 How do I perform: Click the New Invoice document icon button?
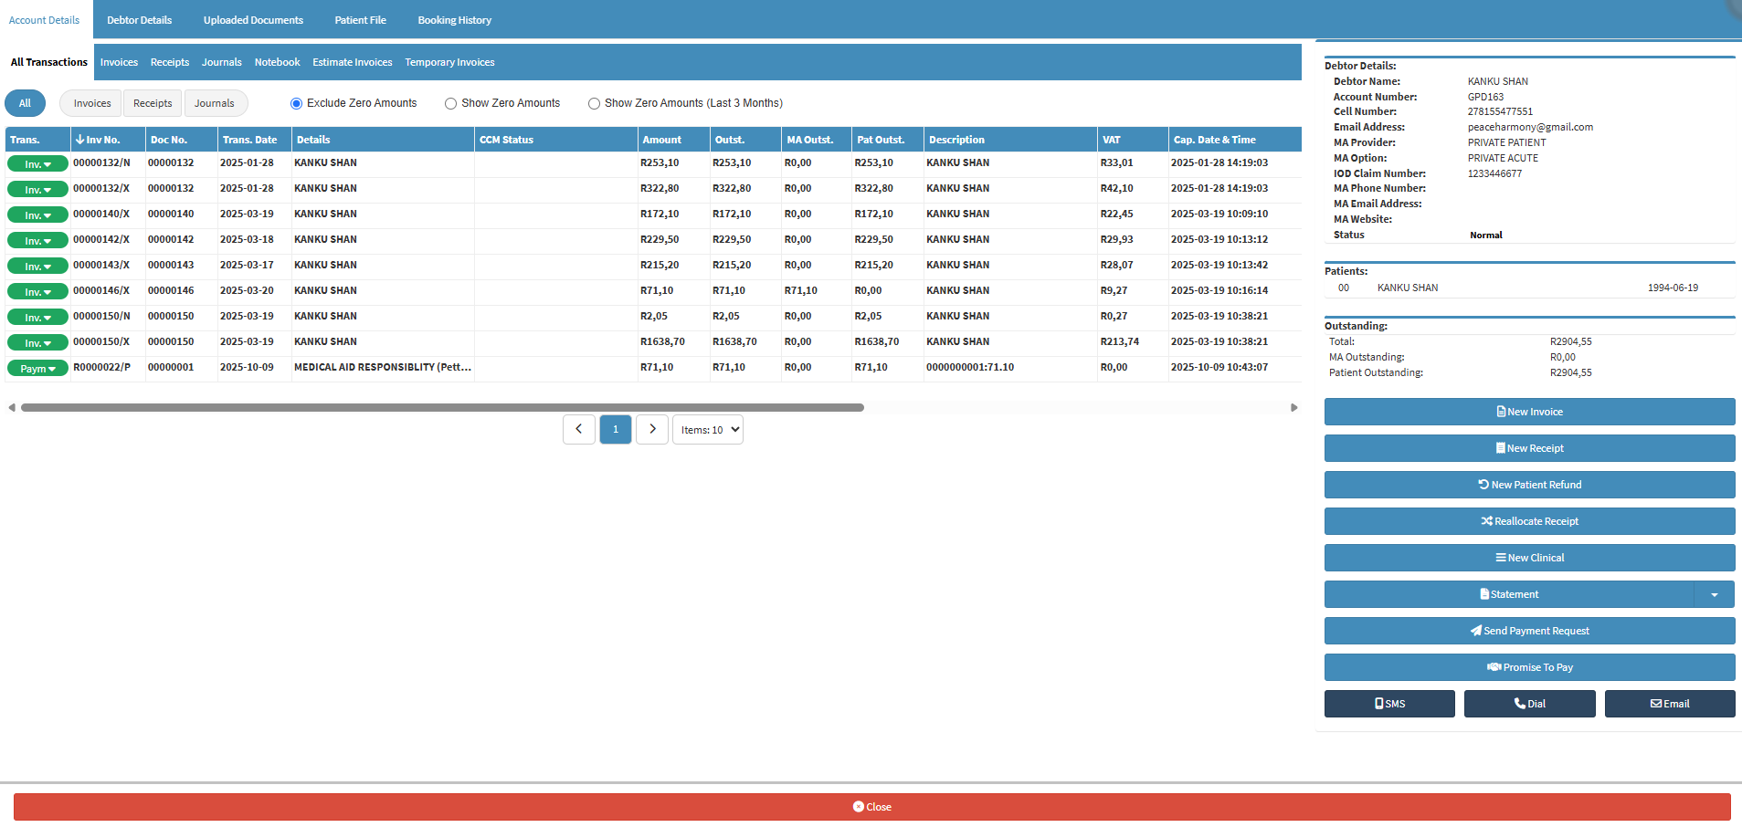[1501, 412]
